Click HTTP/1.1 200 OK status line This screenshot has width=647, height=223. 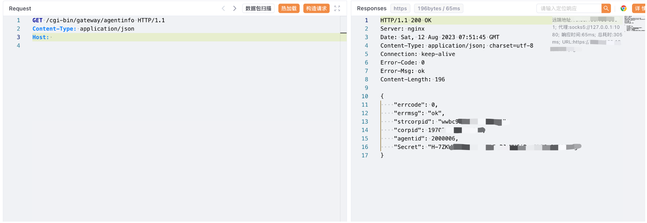tap(406, 20)
